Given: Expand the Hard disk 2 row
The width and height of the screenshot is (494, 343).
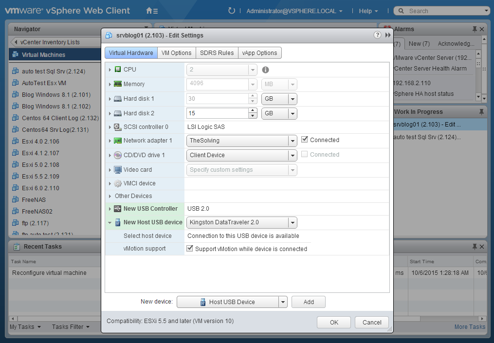Looking at the screenshot, I should (110, 113).
